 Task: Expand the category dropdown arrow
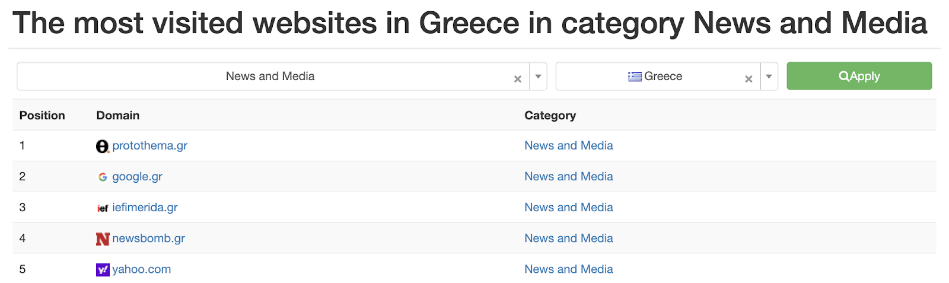tap(538, 77)
